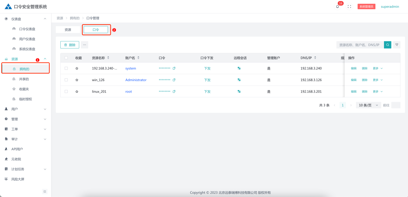Viewport: 408px width, 197px height.
Task: Expand the 用户 sidebar menu
Action: pos(25,109)
